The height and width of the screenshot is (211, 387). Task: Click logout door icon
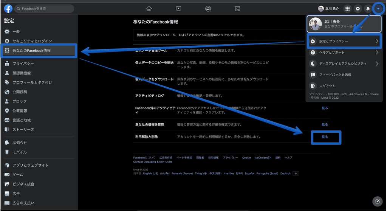click(313, 86)
